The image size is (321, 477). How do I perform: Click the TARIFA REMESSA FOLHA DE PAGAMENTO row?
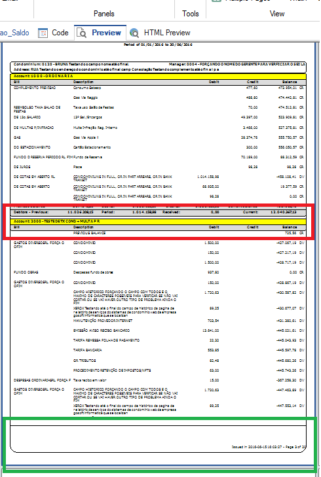tap(106, 340)
